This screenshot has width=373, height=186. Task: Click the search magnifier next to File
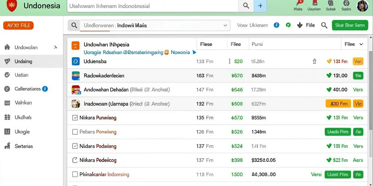(324, 25)
